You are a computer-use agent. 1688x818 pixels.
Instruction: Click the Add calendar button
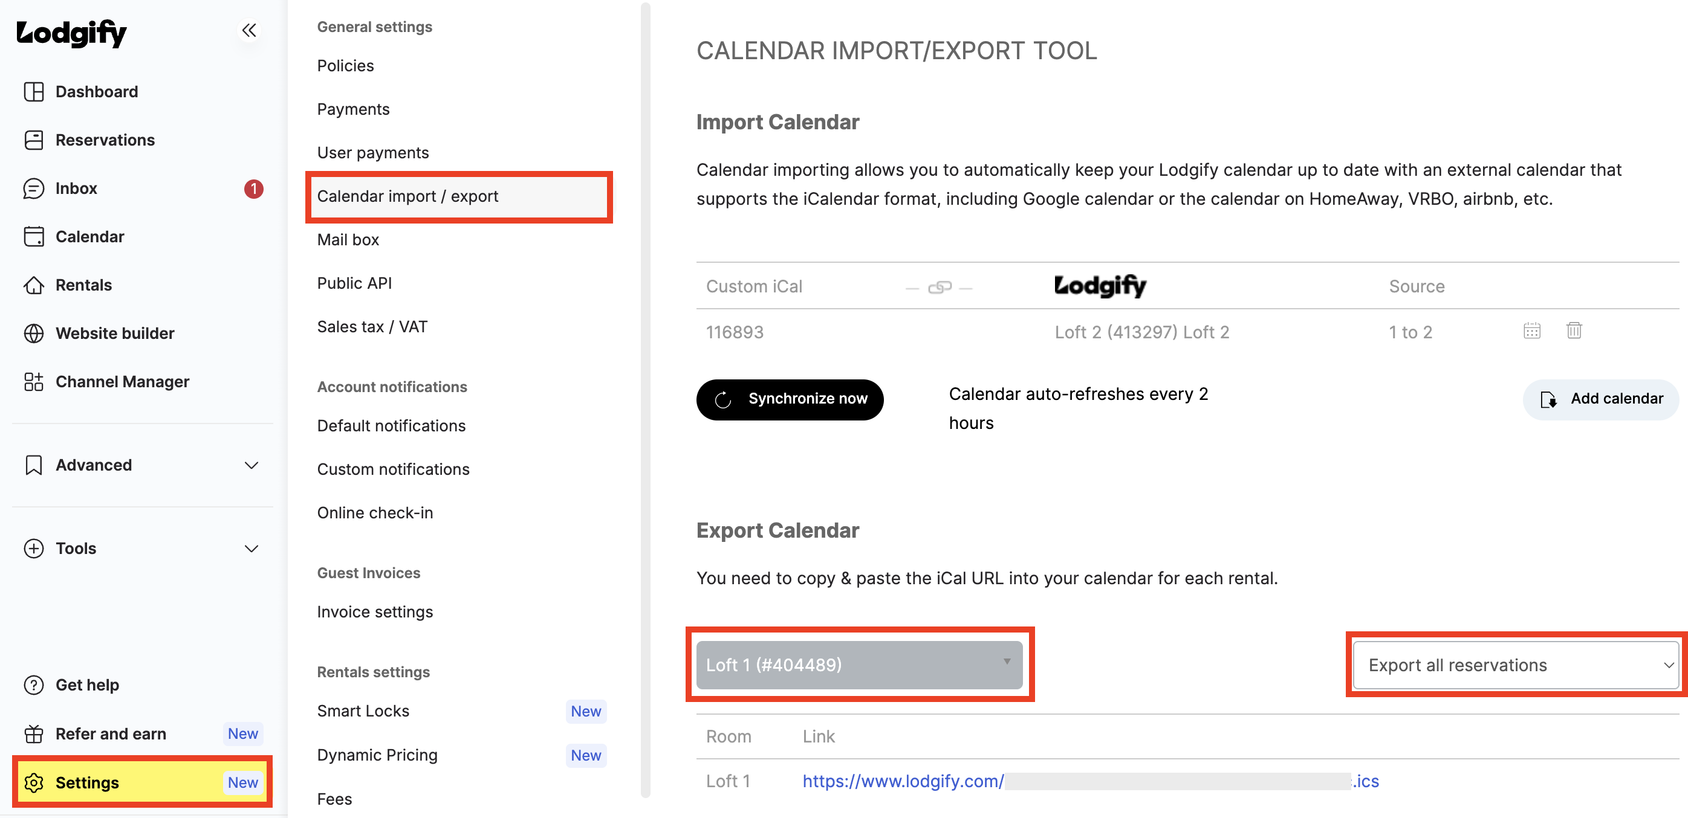[1600, 399]
